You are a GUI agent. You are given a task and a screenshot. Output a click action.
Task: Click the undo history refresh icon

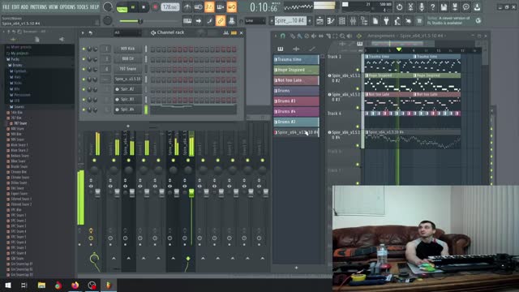pos(399,6)
